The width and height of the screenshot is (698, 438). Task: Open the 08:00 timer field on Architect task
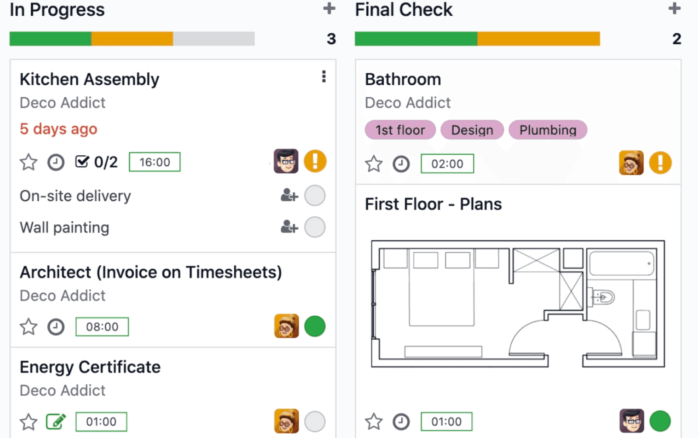tap(102, 326)
